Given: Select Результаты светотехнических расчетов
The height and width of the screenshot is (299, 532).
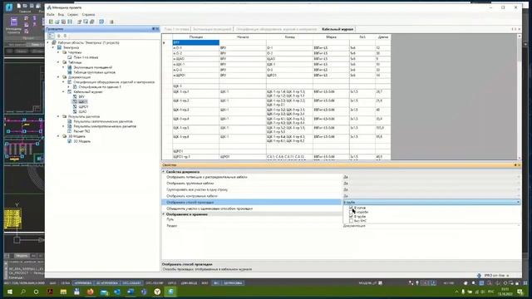Looking at the screenshot, I should click(x=103, y=121).
